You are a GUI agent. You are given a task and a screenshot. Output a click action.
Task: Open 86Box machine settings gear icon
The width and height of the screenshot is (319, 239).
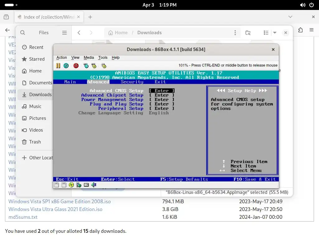104,66
